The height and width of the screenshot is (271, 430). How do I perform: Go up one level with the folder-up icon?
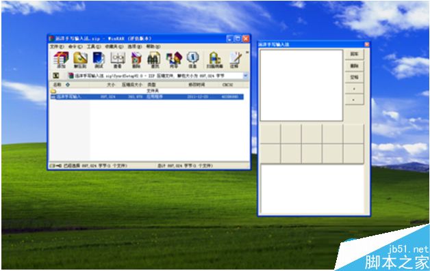(56, 76)
